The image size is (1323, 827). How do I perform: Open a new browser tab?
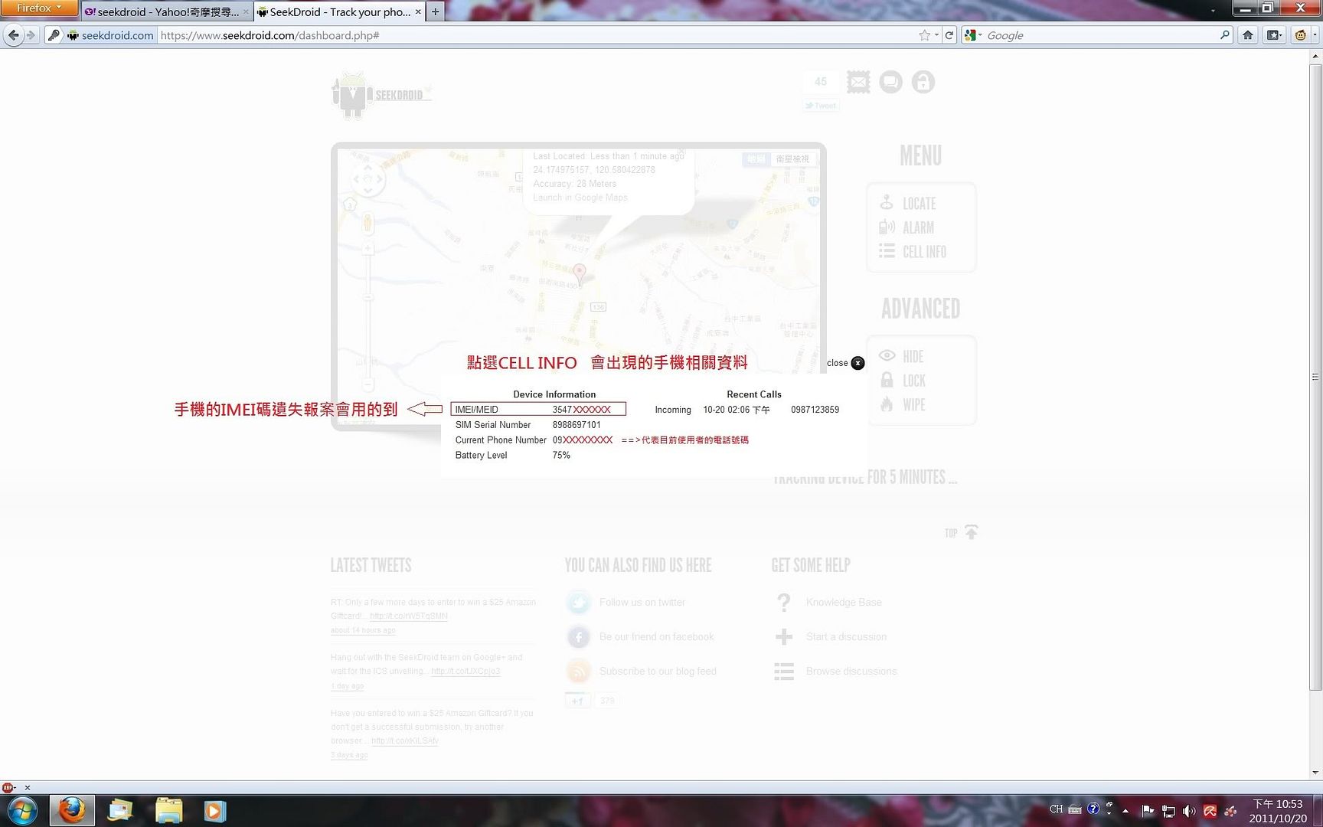click(x=436, y=12)
